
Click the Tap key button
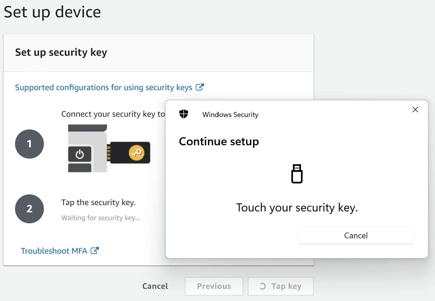[x=280, y=286]
